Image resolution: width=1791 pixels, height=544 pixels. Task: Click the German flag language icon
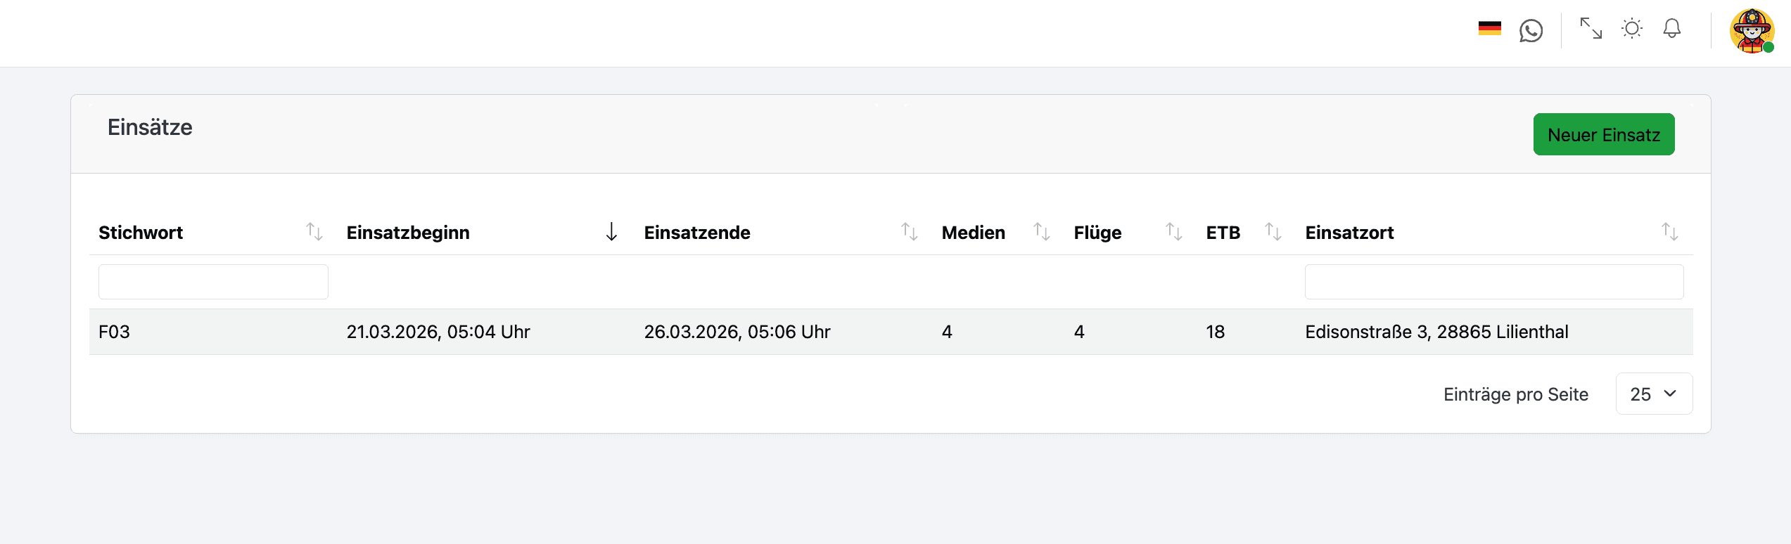pos(1489,29)
